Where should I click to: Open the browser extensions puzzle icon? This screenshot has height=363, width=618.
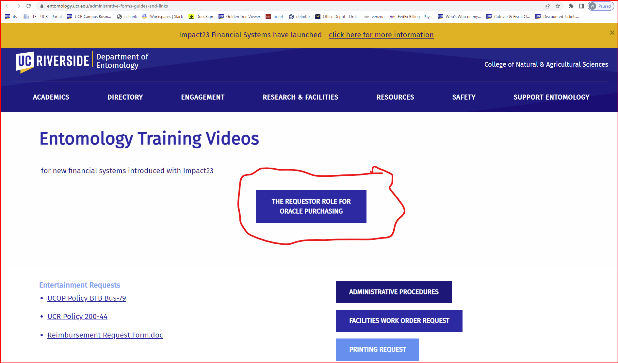(571, 6)
